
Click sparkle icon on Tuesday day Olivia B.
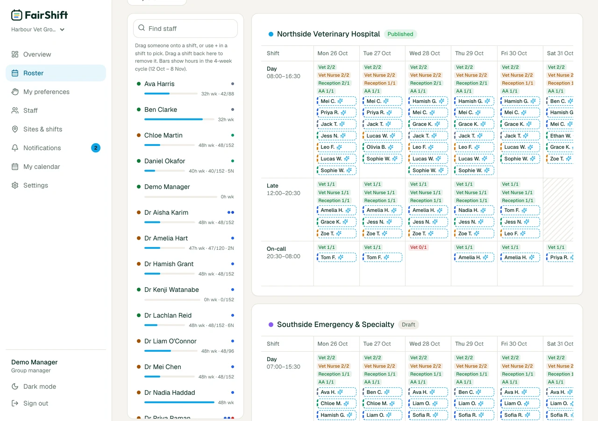(x=391, y=147)
